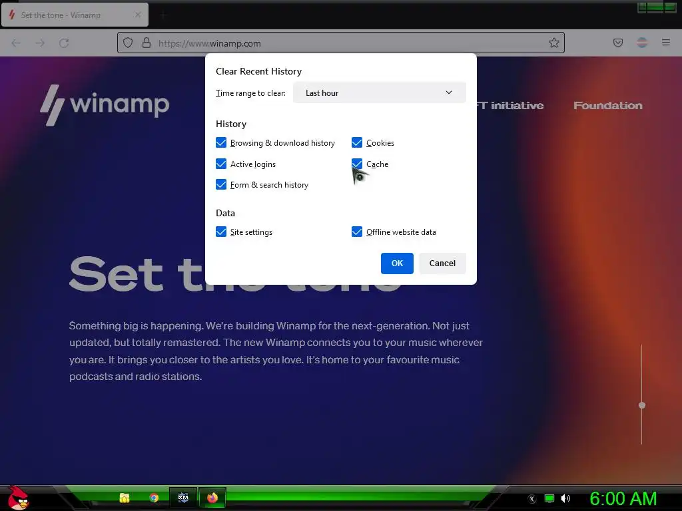Open the file manager taskbar icon
This screenshot has width=682, height=511.
click(125, 498)
